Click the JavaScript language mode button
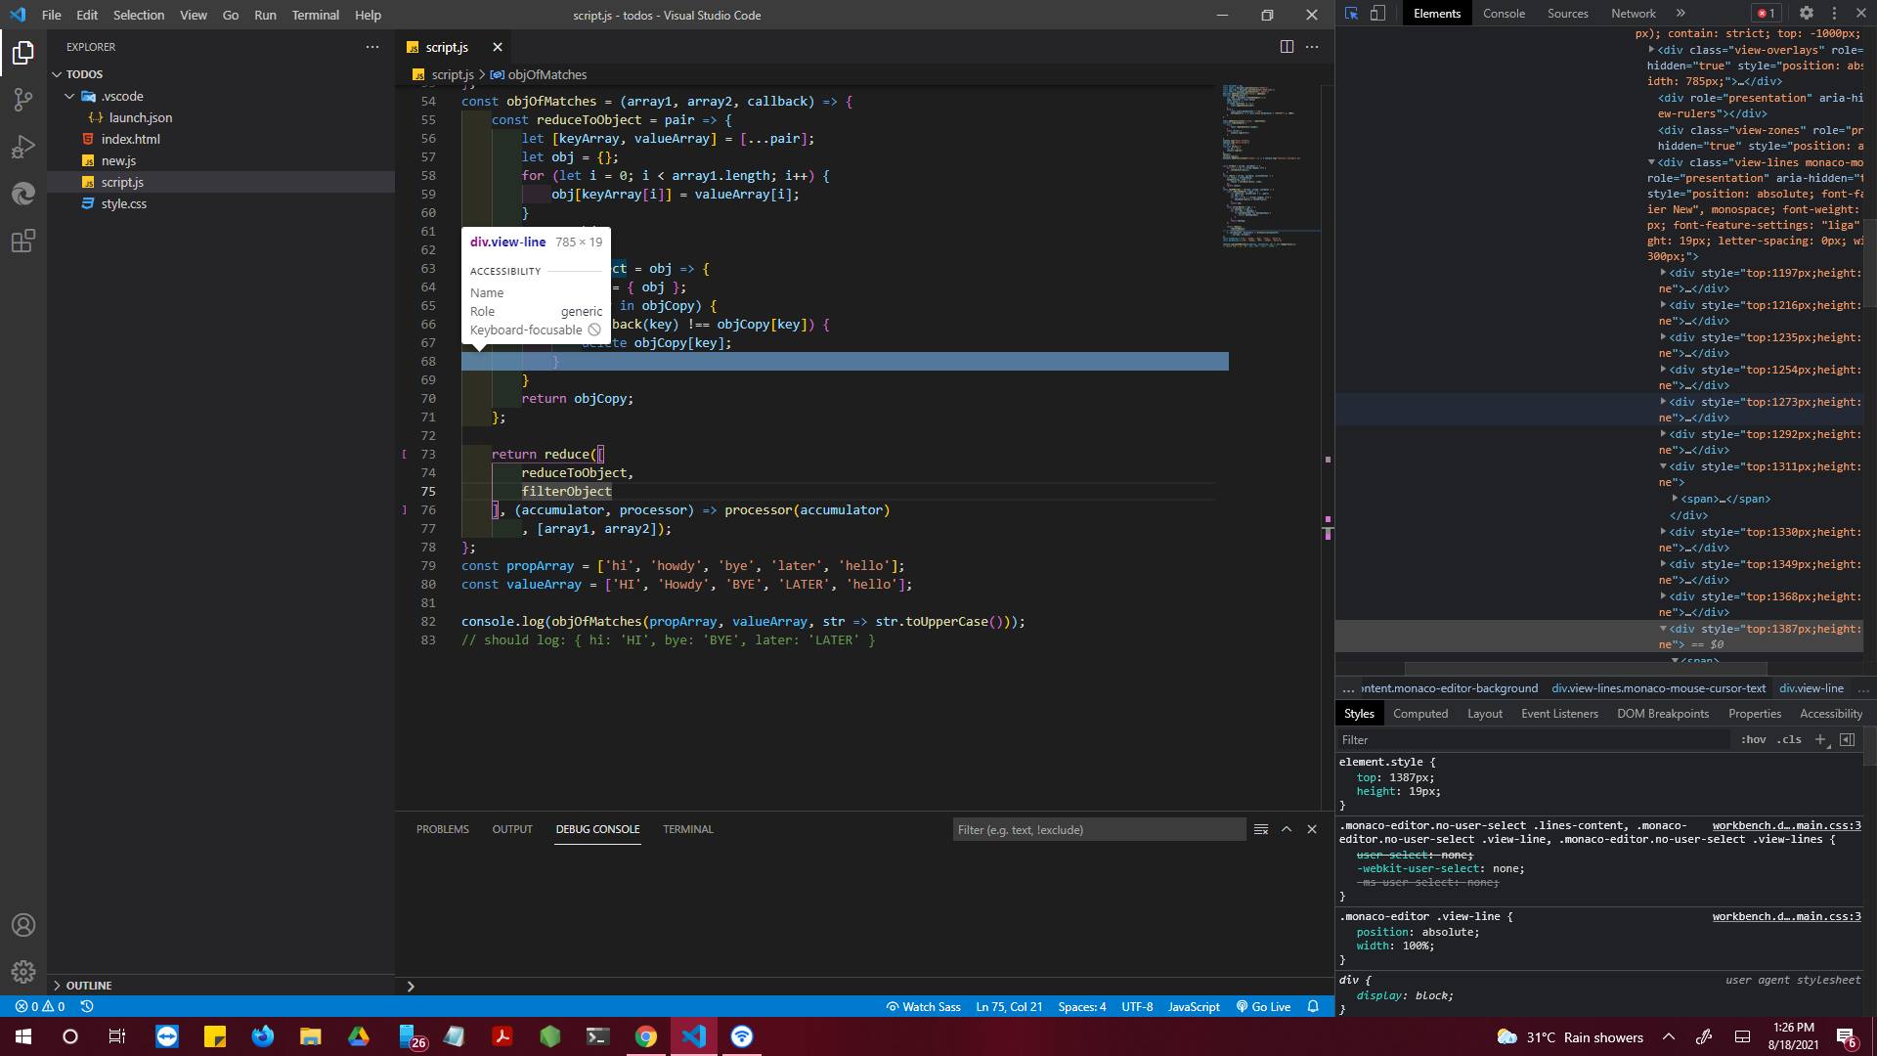This screenshot has height=1056, width=1877. tap(1194, 1006)
